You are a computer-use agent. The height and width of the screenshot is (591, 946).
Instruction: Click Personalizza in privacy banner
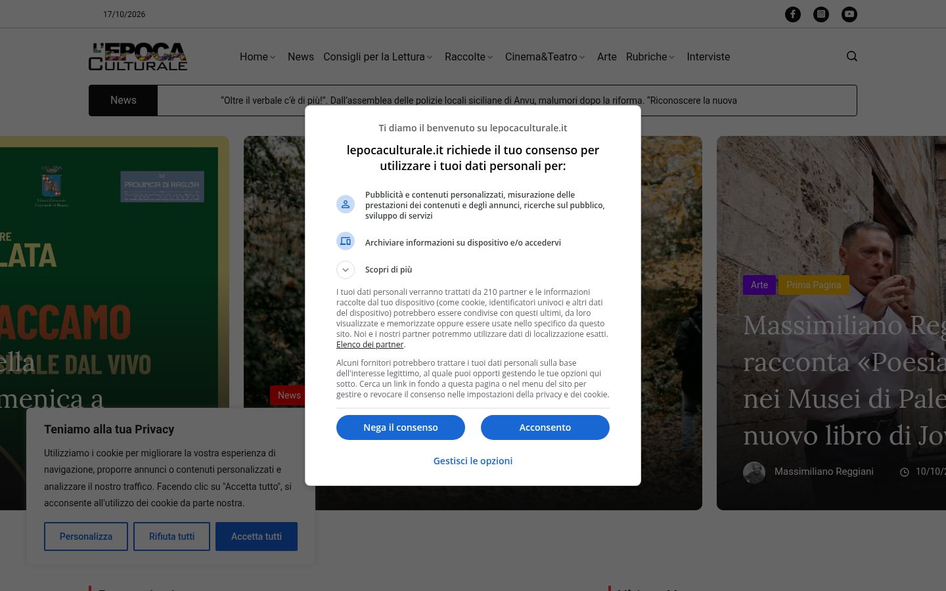click(86, 536)
